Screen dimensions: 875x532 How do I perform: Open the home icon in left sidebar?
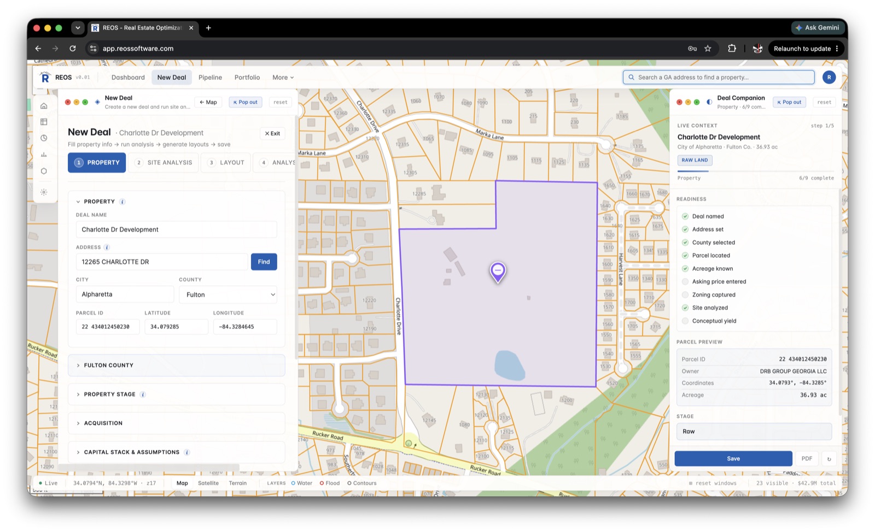point(44,106)
